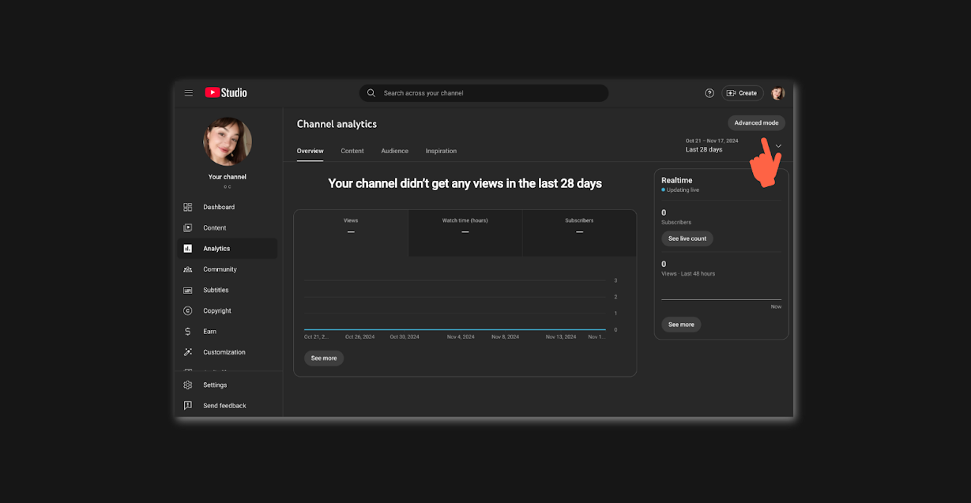Viewport: 971px width, 503px height.
Task: Open the Inspiration tab
Action: [441, 151]
